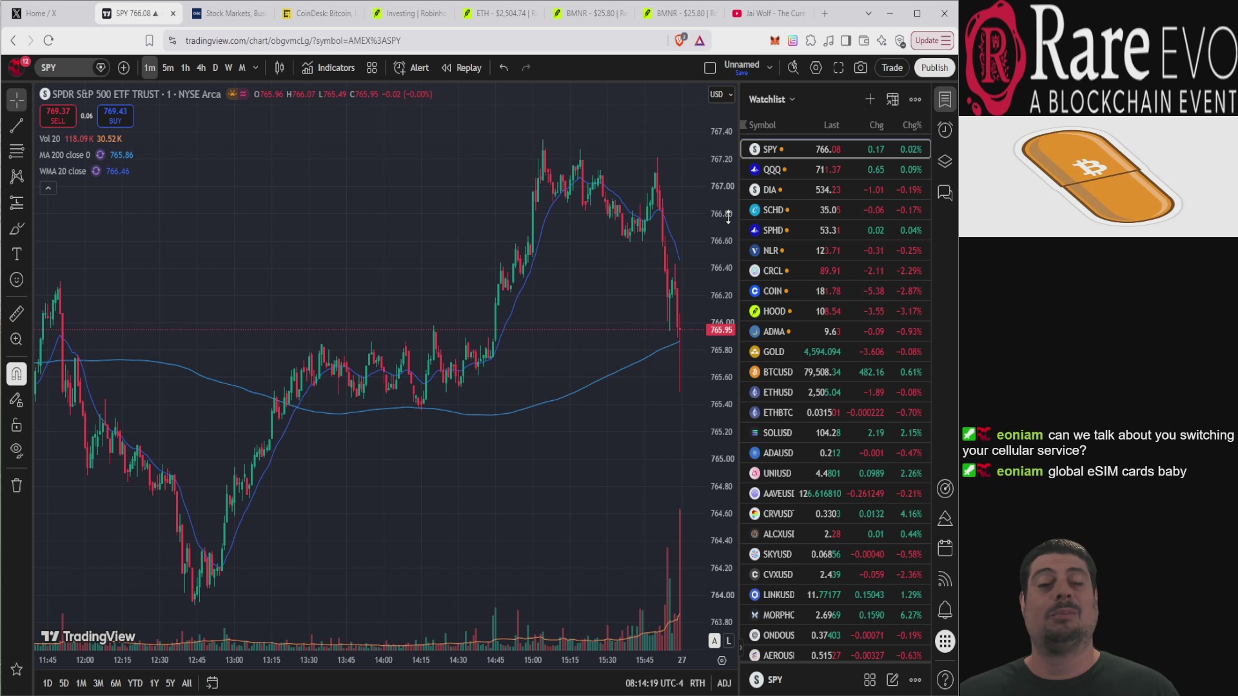
Task: Expand more timeframes chevron
Action: tap(255, 68)
